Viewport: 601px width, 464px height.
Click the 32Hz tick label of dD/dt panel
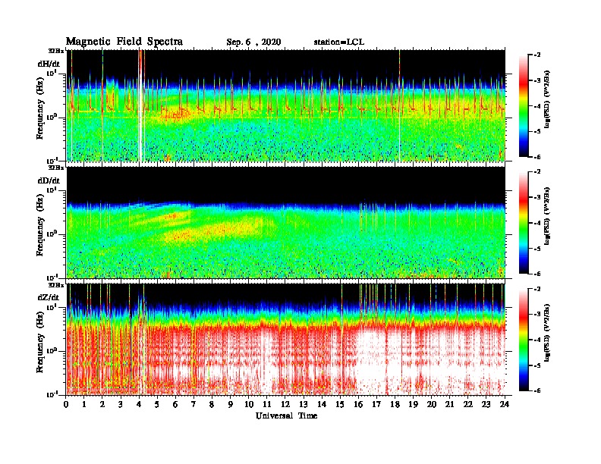pyautogui.click(x=56, y=168)
